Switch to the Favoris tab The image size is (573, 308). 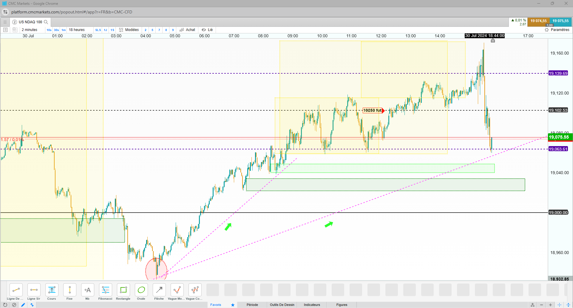[x=216, y=305]
